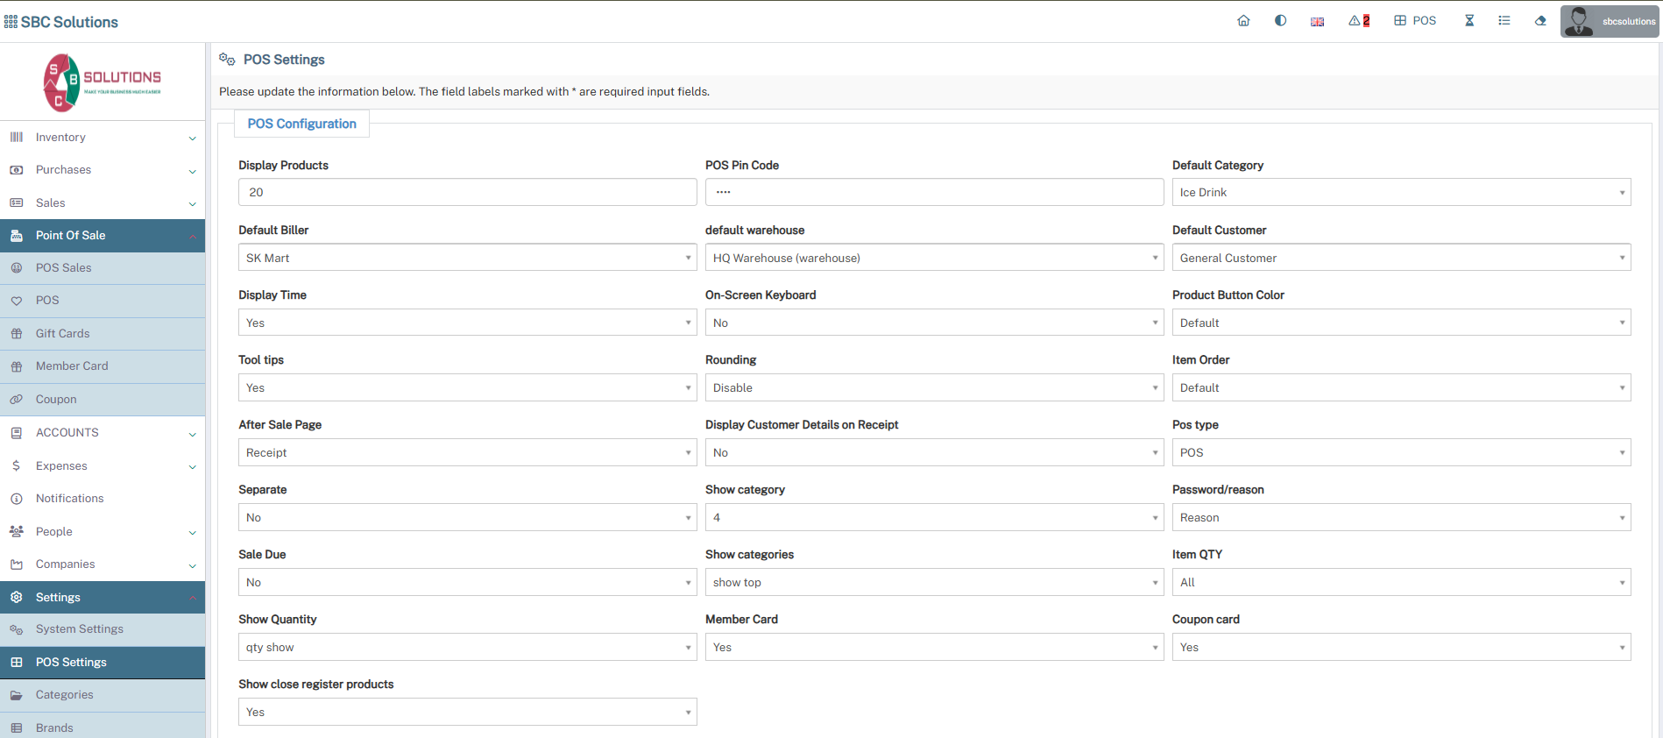Click the SBC Solutions logo image
1663x738 pixels.
pos(103,82)
